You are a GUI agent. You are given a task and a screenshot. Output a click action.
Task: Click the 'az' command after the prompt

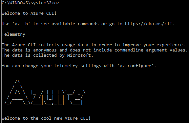57,3
